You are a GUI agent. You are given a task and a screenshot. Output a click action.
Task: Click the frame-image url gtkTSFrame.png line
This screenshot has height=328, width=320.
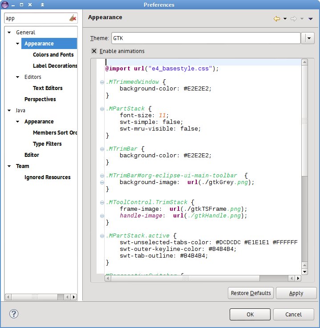[183, 209]
